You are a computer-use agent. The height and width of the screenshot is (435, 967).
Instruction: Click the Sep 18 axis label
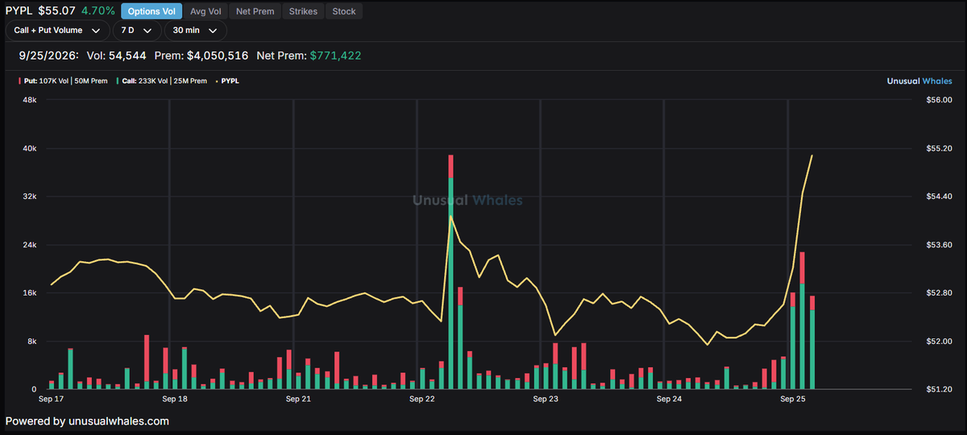click(x=175, y=399)
